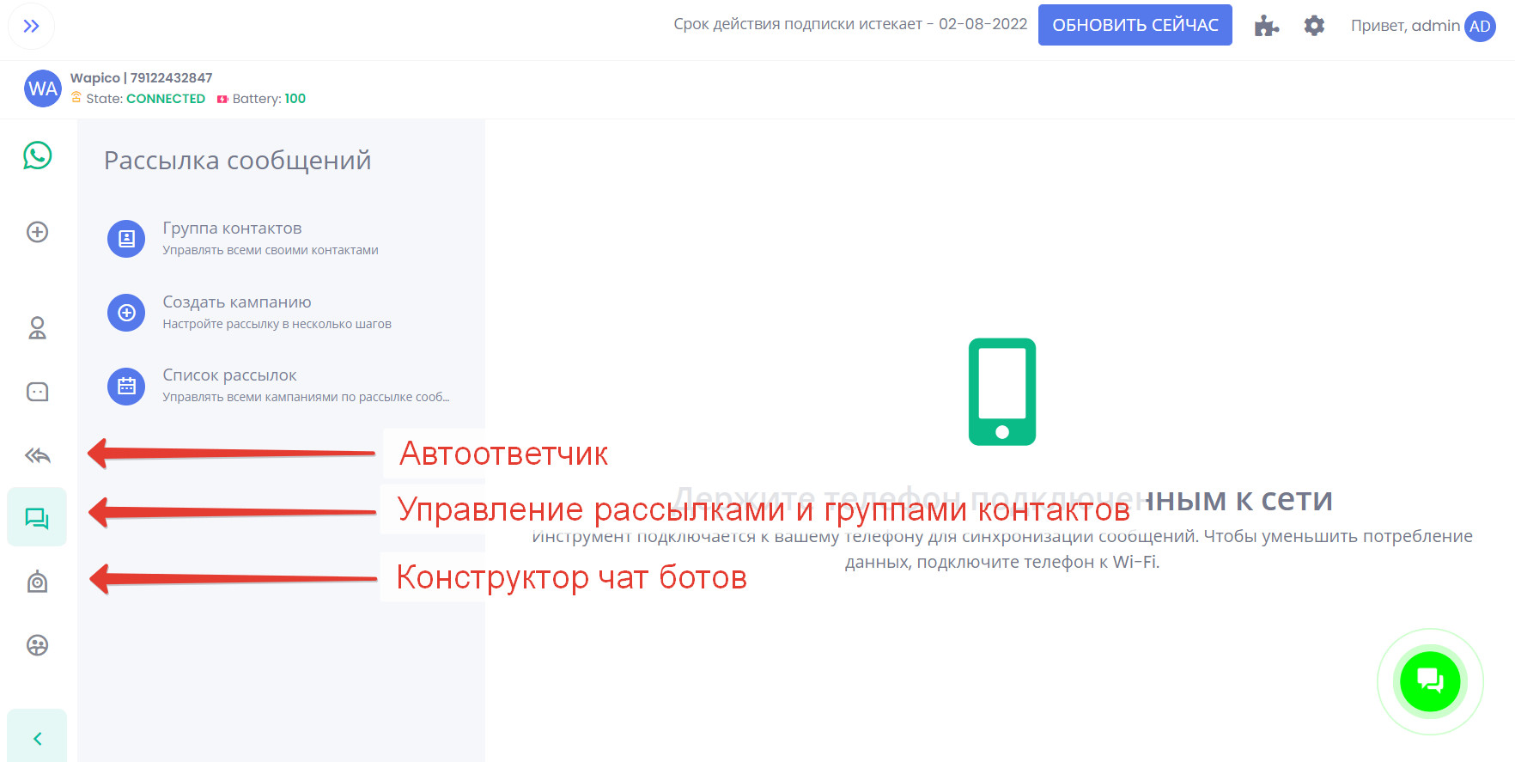The height and width of the screenshot is (762, 1515).
Task: Click the Группа контактов round icon
Action: coord(126,239)
